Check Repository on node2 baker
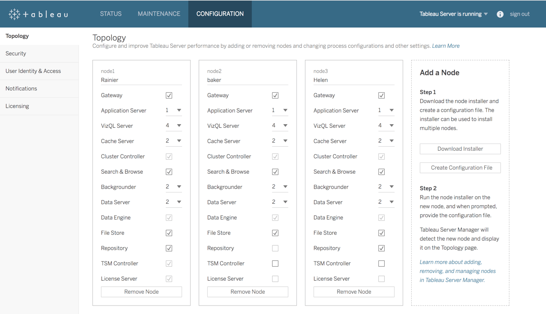The image size is (546, 314). point(275,248)
